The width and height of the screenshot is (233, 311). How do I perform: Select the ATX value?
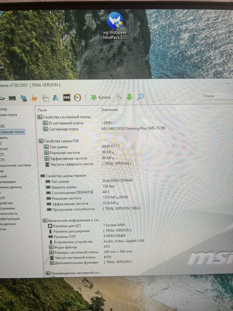click(107, 247)
